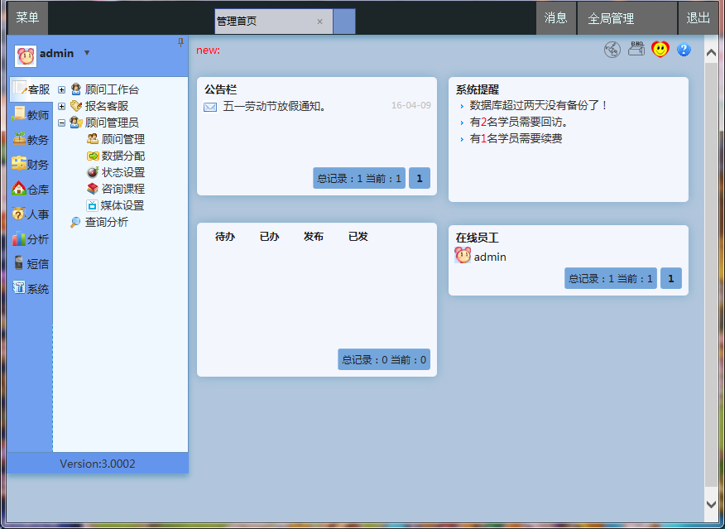Open the 五一劳动节放假通知 announcement link
This screenshot has width=725, height=529.
tap(274, 106)
